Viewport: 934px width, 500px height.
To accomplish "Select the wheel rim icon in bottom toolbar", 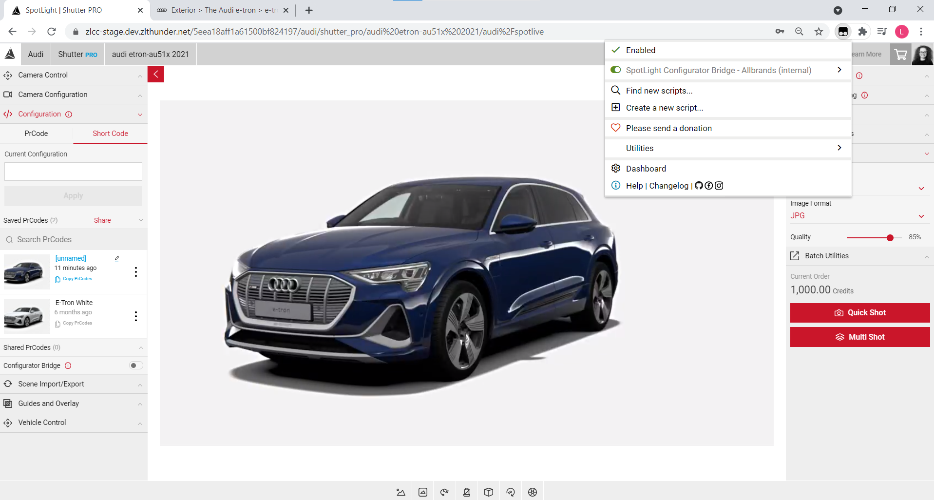I will [x=533, y=492].
